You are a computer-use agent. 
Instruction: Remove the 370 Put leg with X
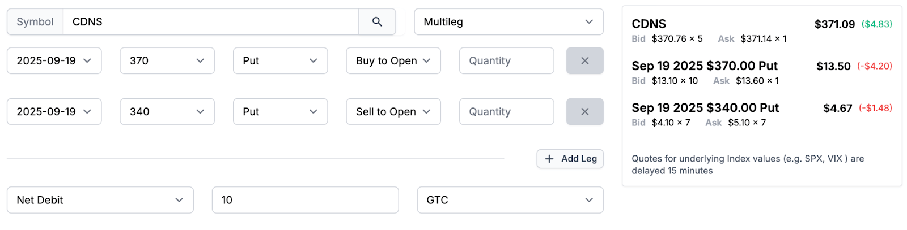[x=585, y=61]
